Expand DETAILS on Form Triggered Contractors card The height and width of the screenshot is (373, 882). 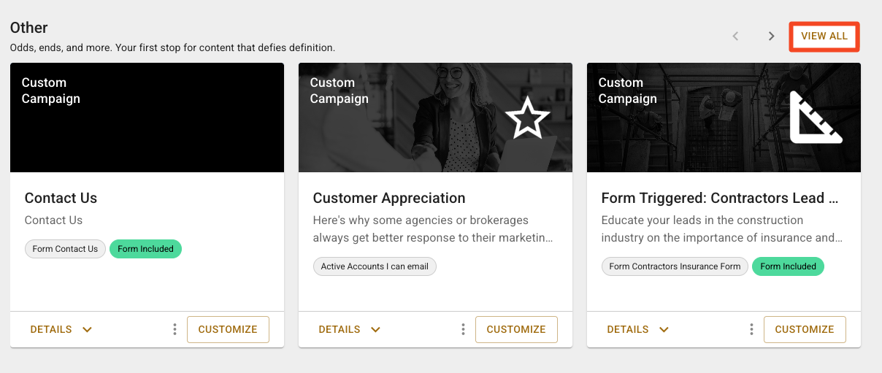coord(638,329)
